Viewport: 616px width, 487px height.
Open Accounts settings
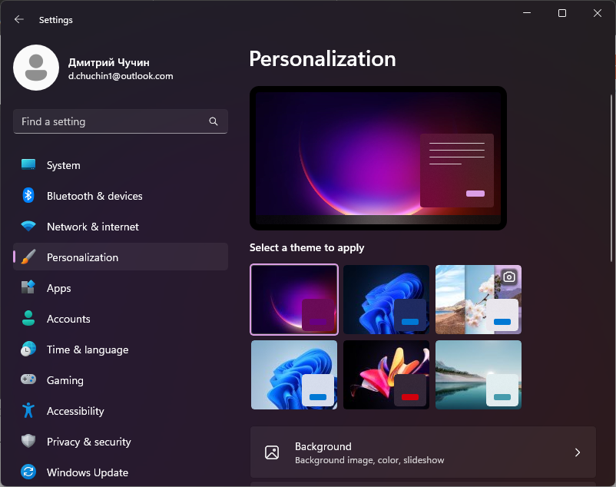point(121,318)
